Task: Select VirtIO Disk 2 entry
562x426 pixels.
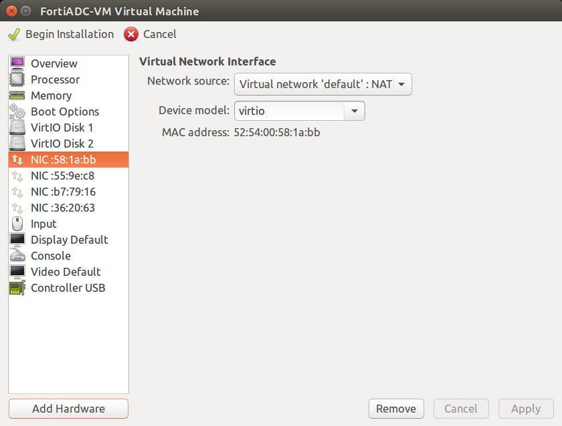Action: pos(62,144)
